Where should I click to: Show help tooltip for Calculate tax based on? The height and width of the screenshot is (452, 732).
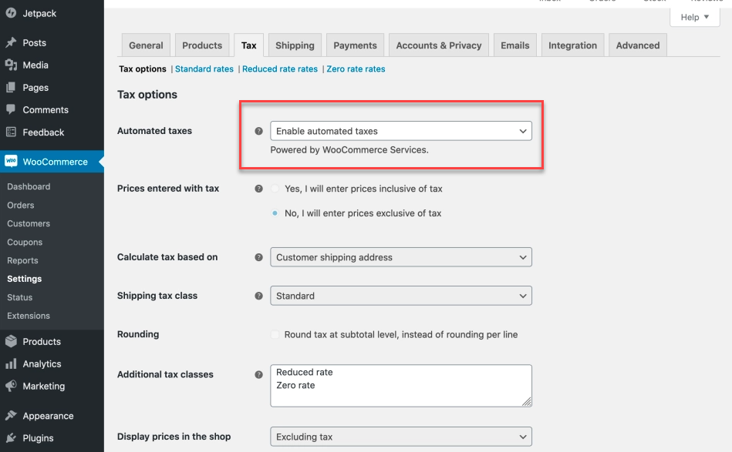[258, 257]
